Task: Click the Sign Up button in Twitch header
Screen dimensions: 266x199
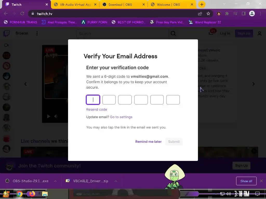Action: click(x=244, y=33)
